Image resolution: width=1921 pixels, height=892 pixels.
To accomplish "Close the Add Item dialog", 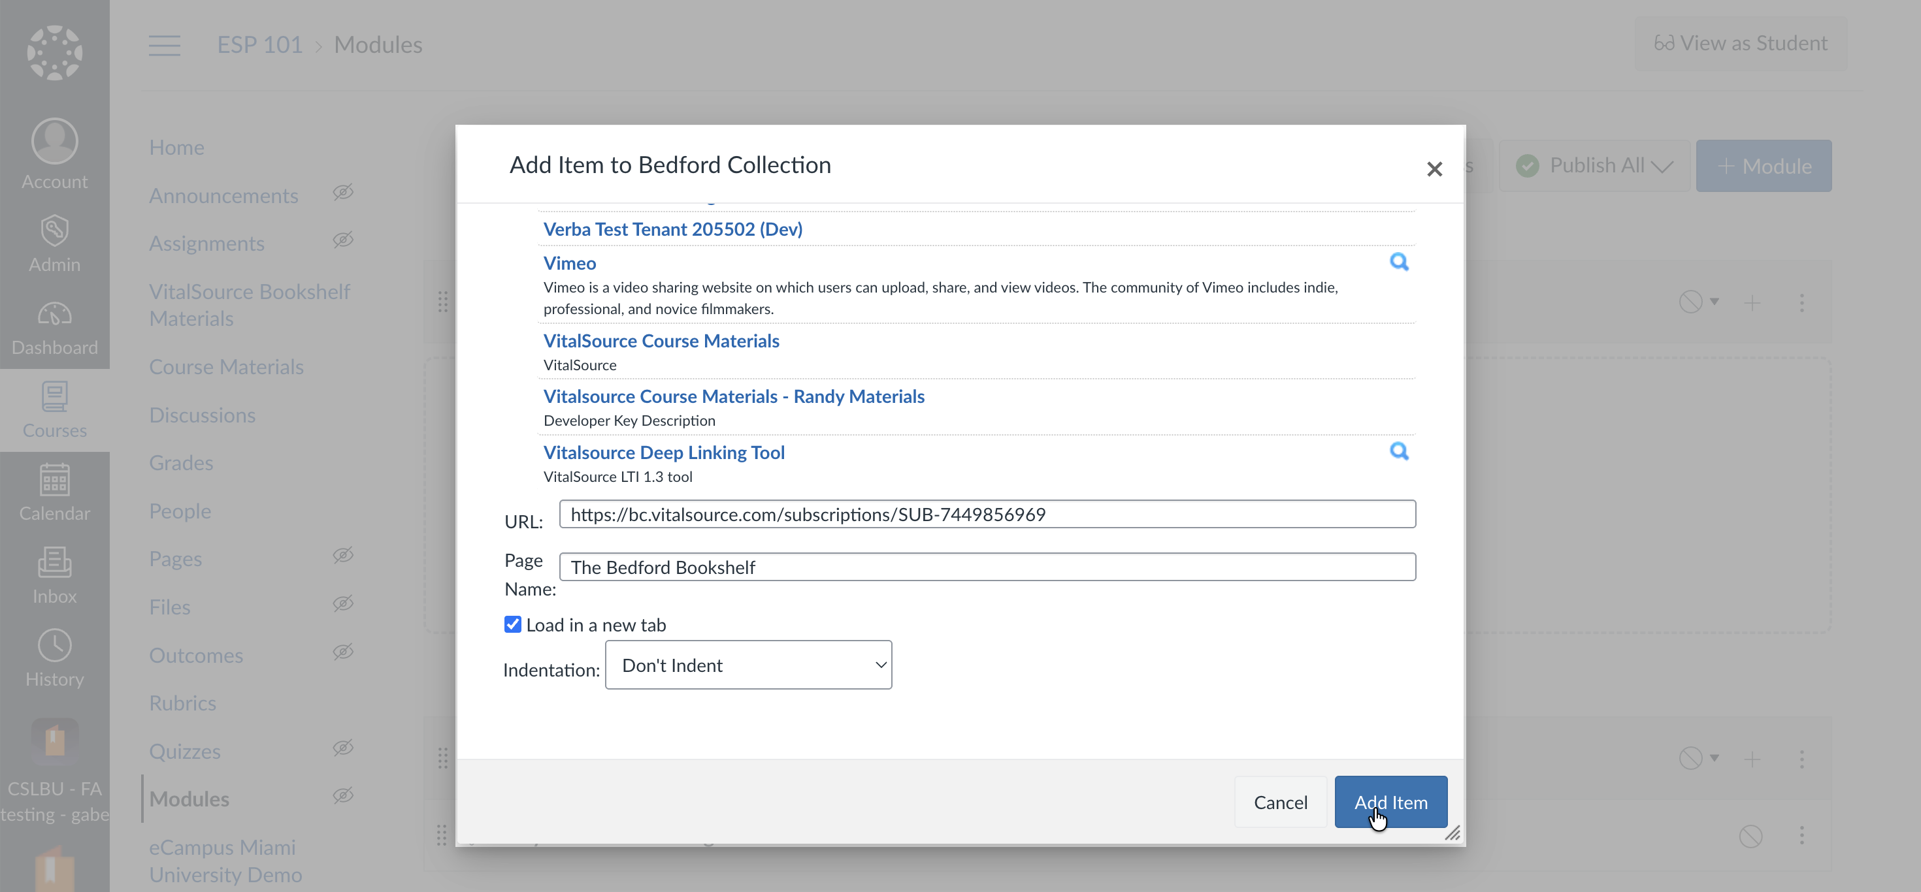I will (x=1434, y=169).
